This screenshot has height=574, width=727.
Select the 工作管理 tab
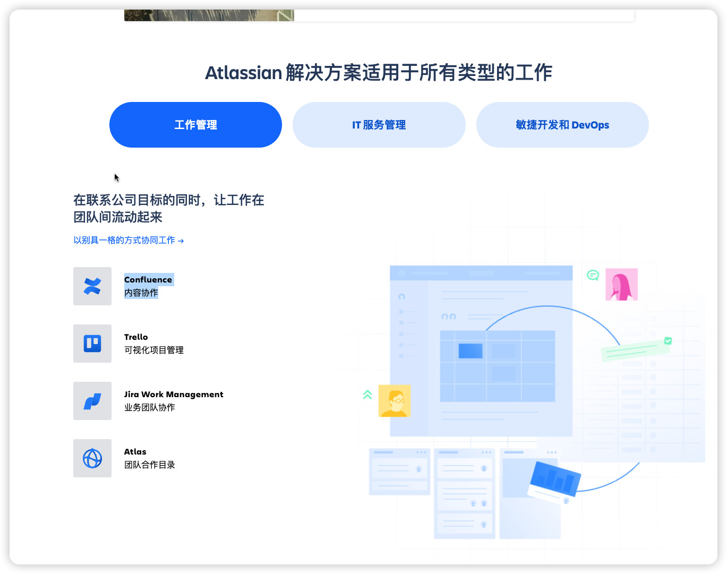click(x=195, y=125)
